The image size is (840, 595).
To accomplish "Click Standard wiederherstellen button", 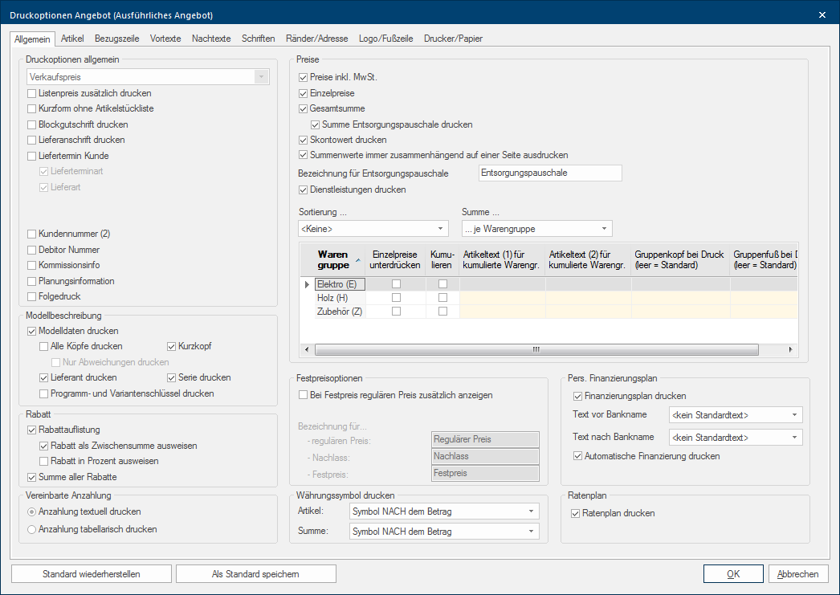I will click(x=92, y=574).
